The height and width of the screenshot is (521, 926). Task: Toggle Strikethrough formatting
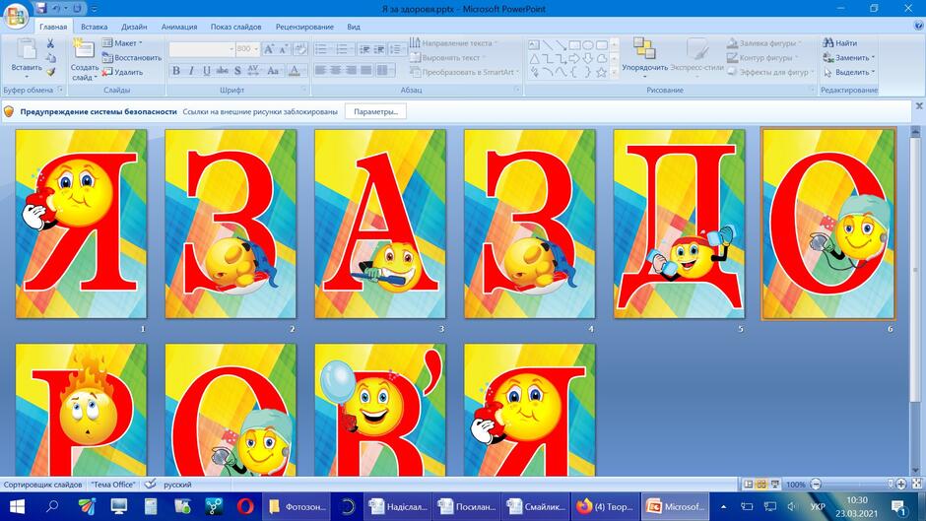coord(222,70)
